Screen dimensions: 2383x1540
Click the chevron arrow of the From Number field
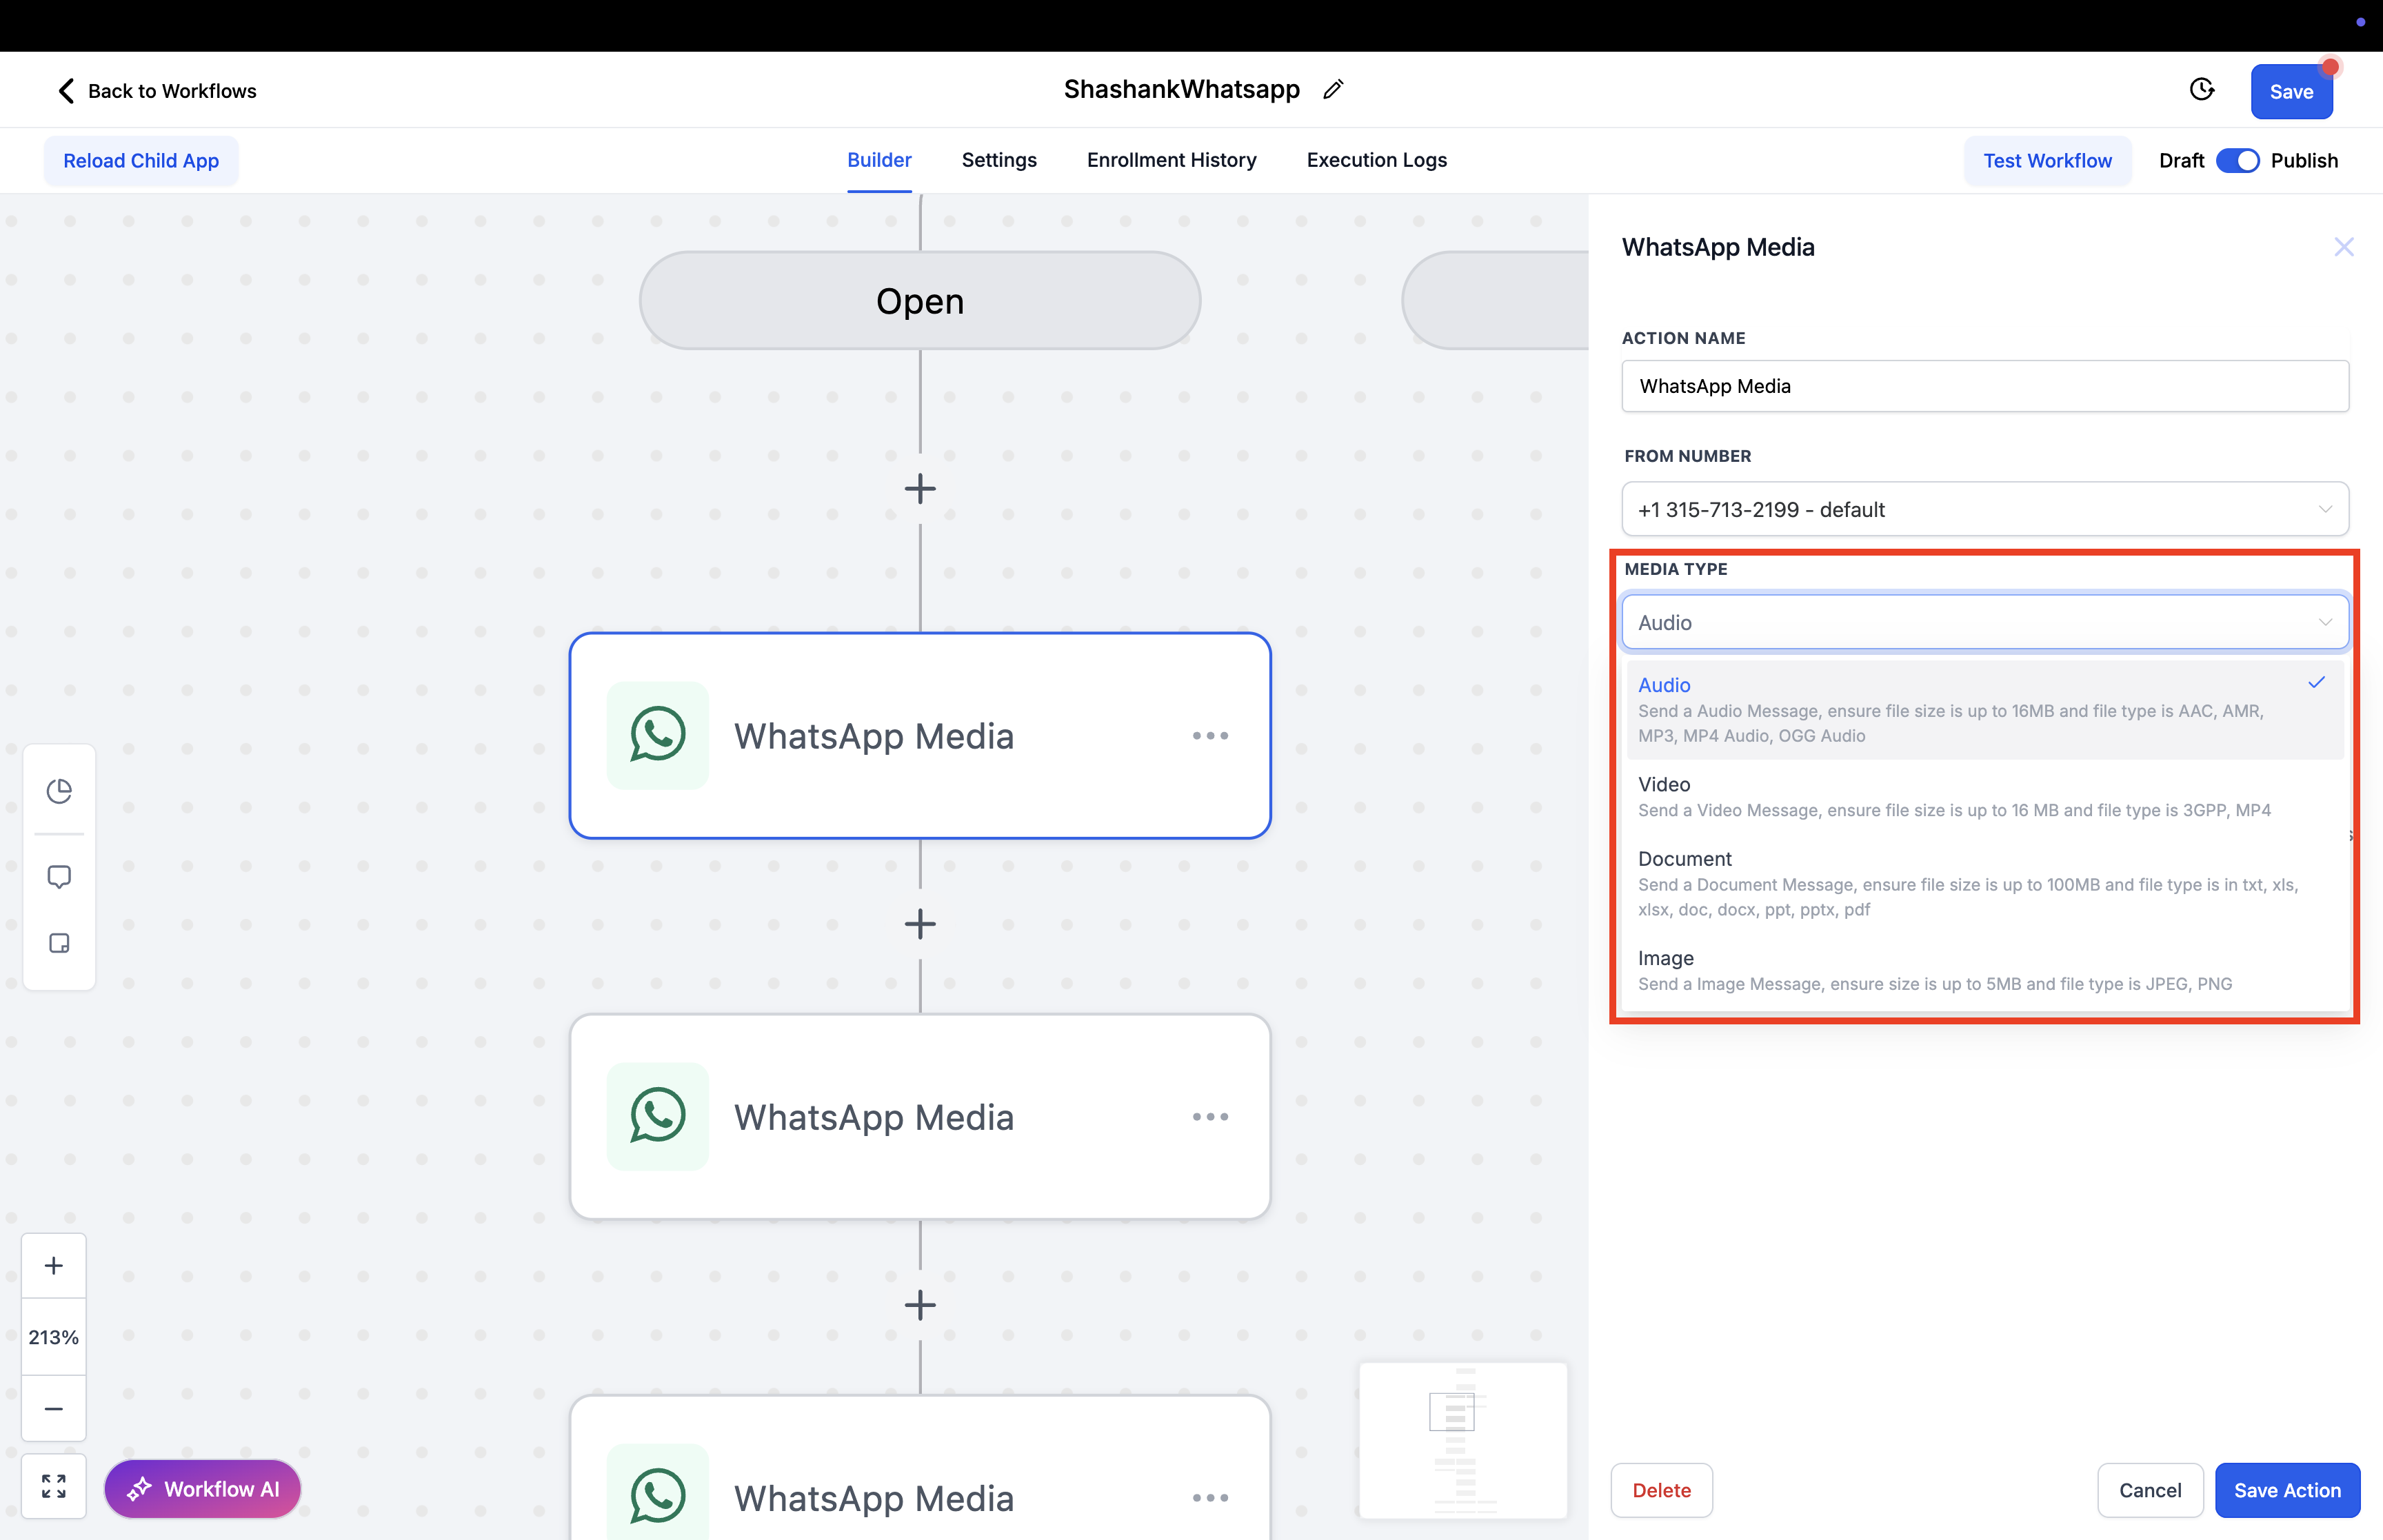2325,510
